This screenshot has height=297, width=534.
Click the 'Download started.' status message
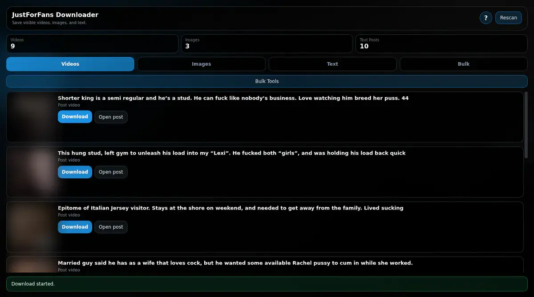pos(267,284)
